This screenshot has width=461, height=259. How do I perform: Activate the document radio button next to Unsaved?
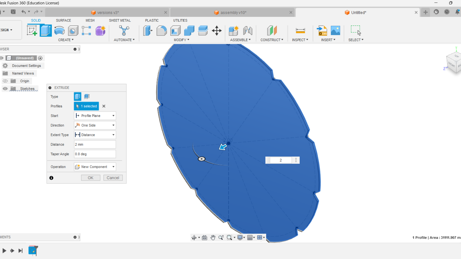pos(40,58)
